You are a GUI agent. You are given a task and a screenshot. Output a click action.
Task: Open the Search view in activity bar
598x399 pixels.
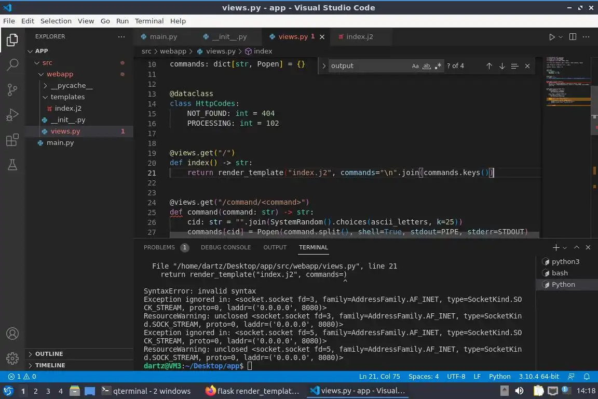click(12, 64)
